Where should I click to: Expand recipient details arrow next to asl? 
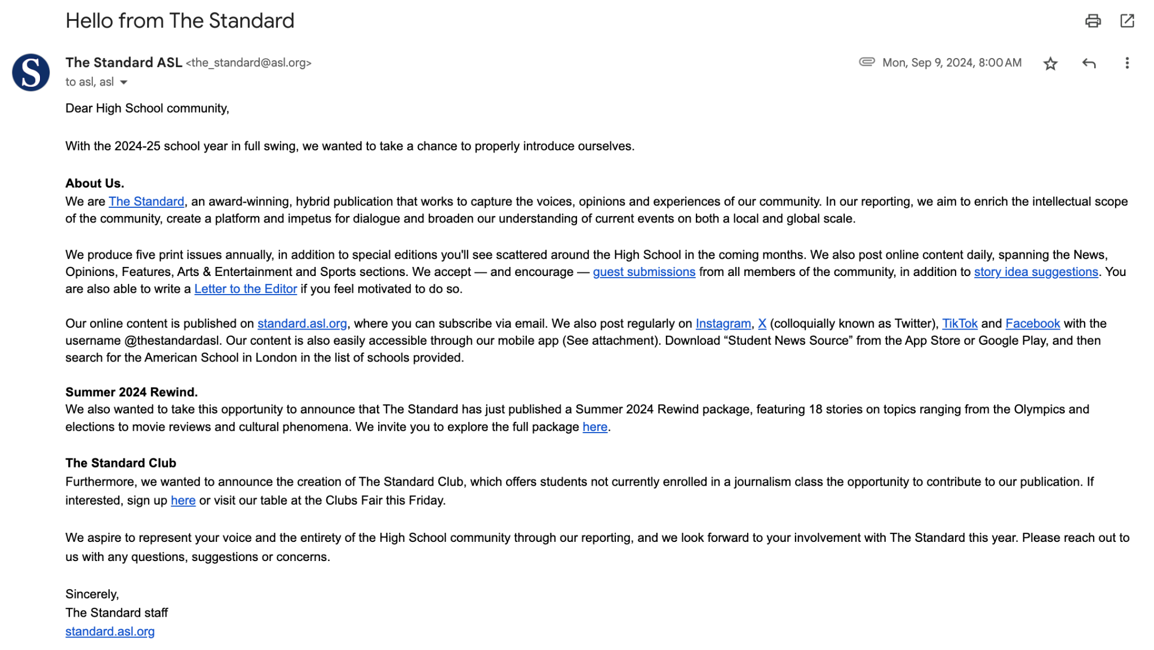click(124, 83)
